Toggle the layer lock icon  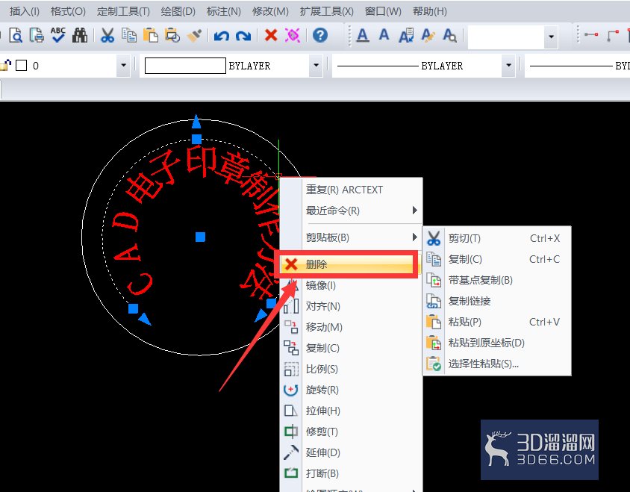coord(6,65)
